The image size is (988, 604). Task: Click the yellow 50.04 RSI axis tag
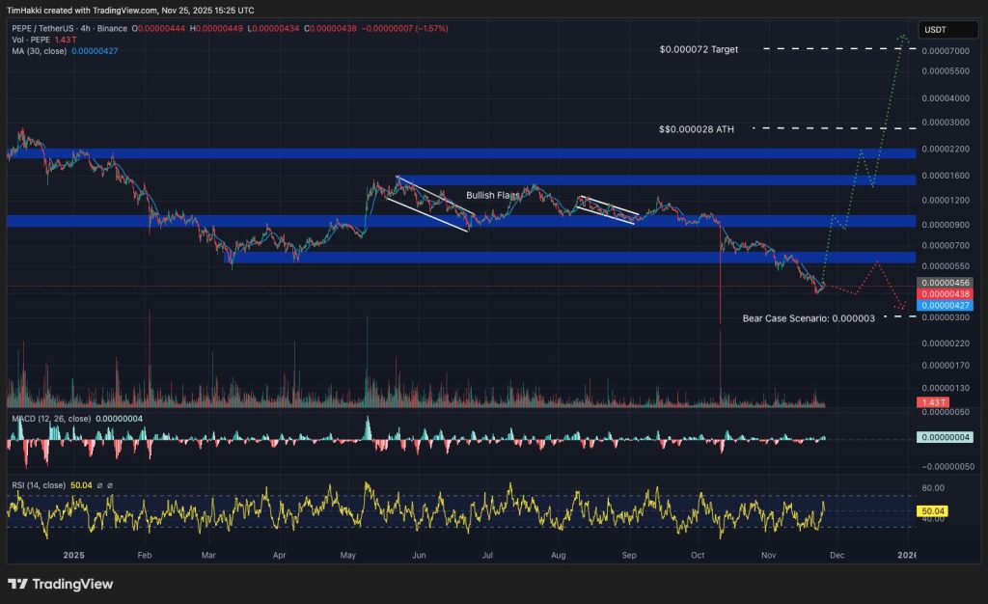[x=931, y=509]
